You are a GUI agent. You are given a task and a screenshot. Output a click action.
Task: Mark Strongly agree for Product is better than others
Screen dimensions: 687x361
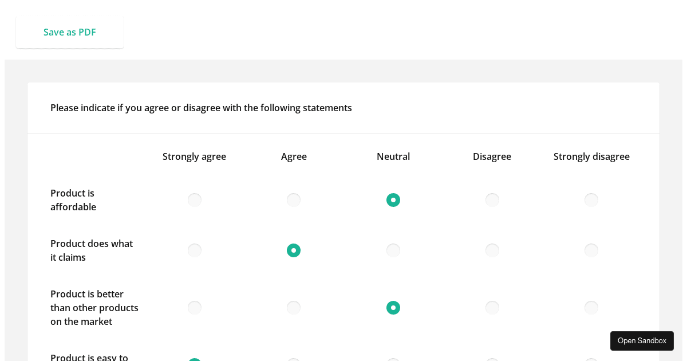coord(194,308)
